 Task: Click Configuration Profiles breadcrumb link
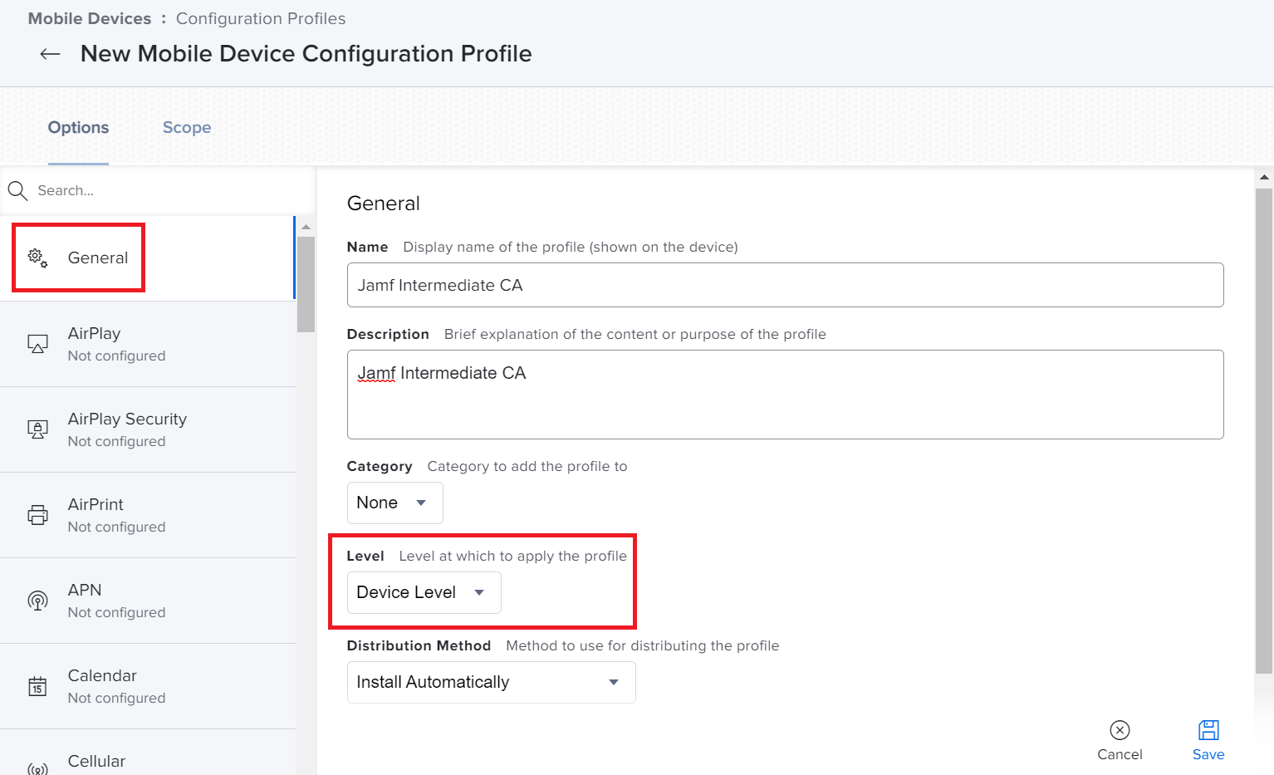pos(261,18)
